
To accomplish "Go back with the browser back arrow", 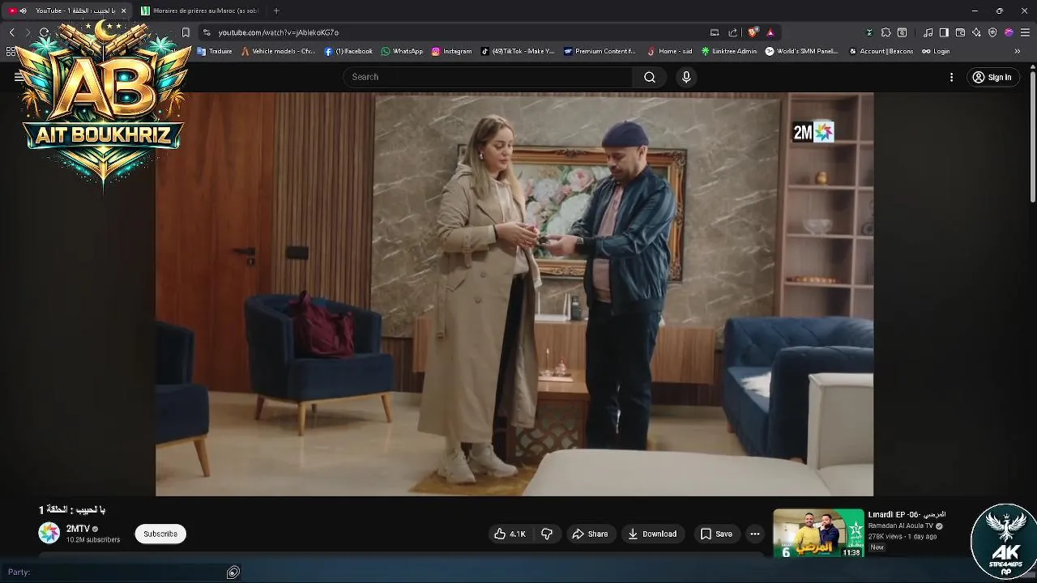I will coord(11,32).
